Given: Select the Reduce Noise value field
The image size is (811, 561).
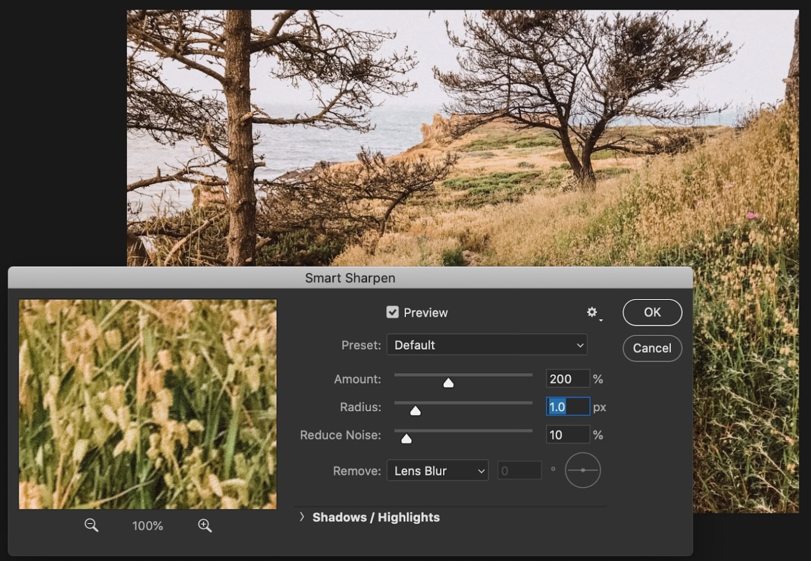Looking at the screenshot, I should pyautogui.click(x=567, y=434).
